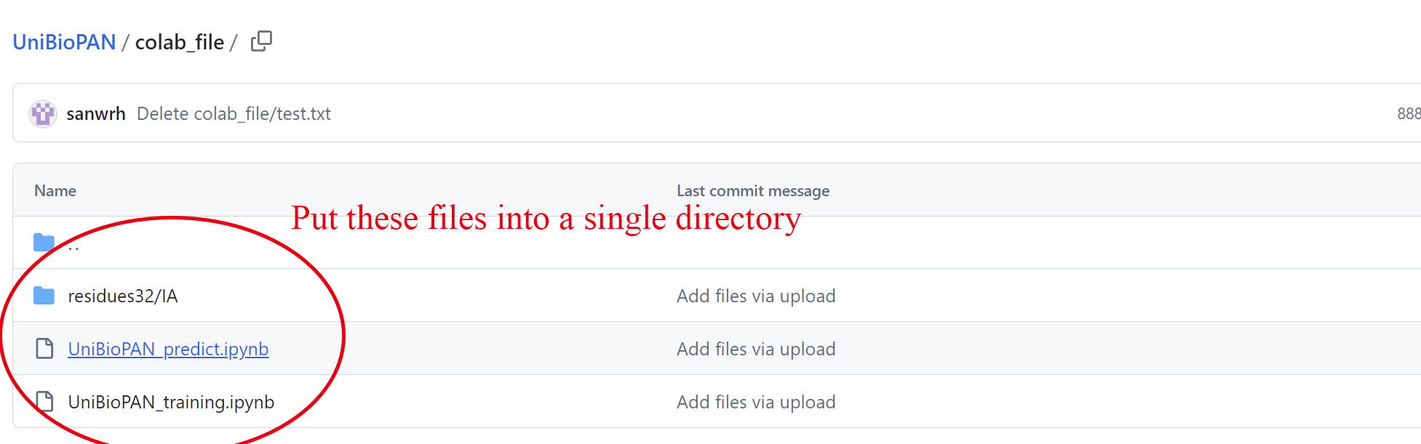Click the UniBioPAN_predict.ipynb file icon
This screenshot has width=1421, height=444.
(44, 349)
